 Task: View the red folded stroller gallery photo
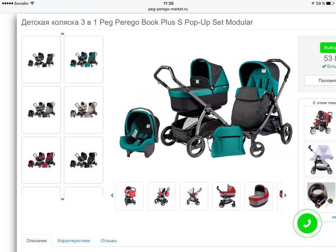tap(129, 196)
